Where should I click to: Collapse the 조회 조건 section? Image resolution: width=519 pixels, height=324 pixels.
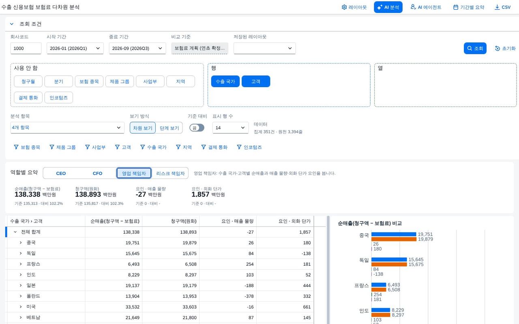[x=12, y=24]
